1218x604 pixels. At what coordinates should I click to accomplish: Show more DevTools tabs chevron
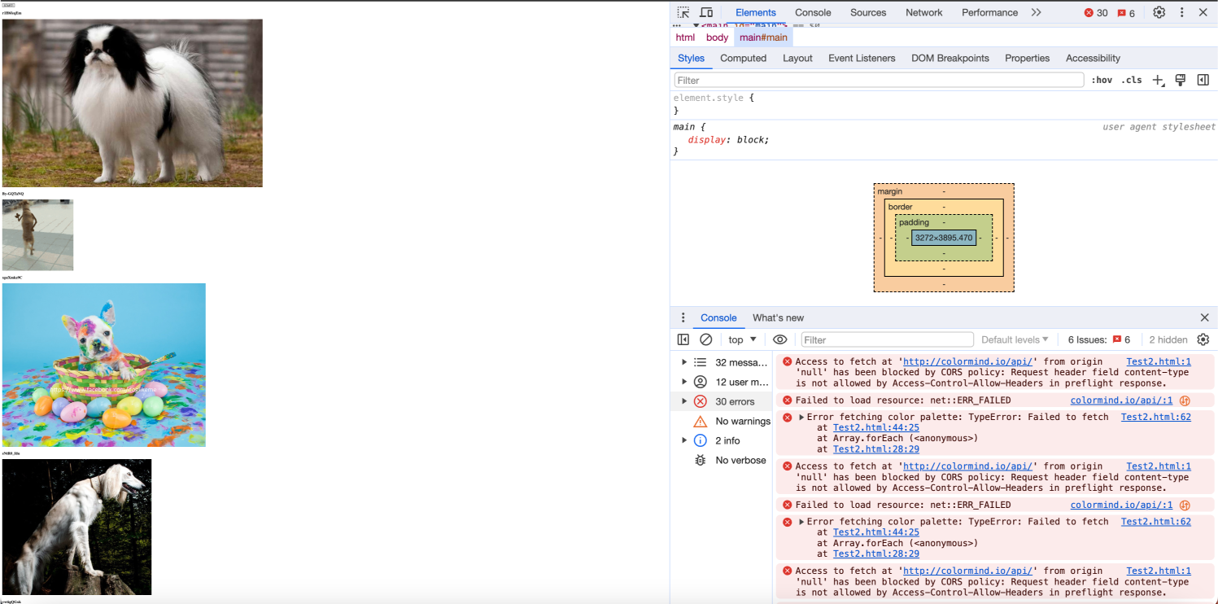pos(1036,12)
